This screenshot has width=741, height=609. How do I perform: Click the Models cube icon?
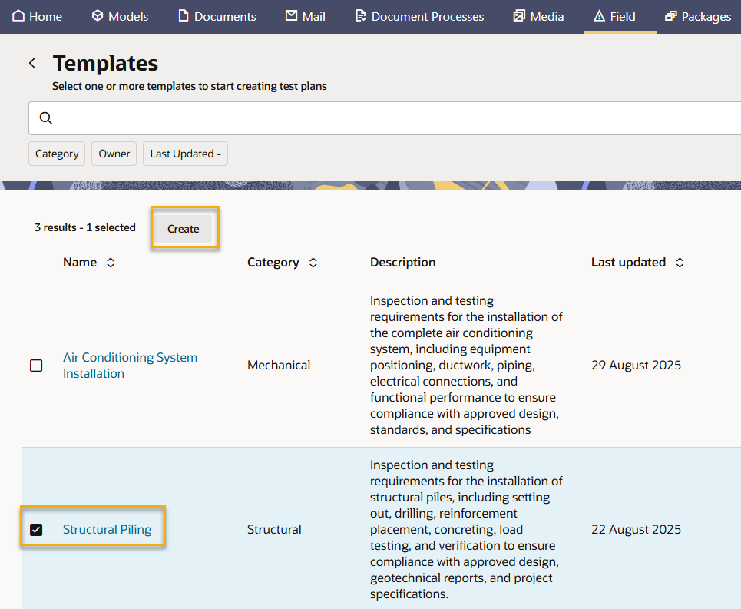coord(98,16)
